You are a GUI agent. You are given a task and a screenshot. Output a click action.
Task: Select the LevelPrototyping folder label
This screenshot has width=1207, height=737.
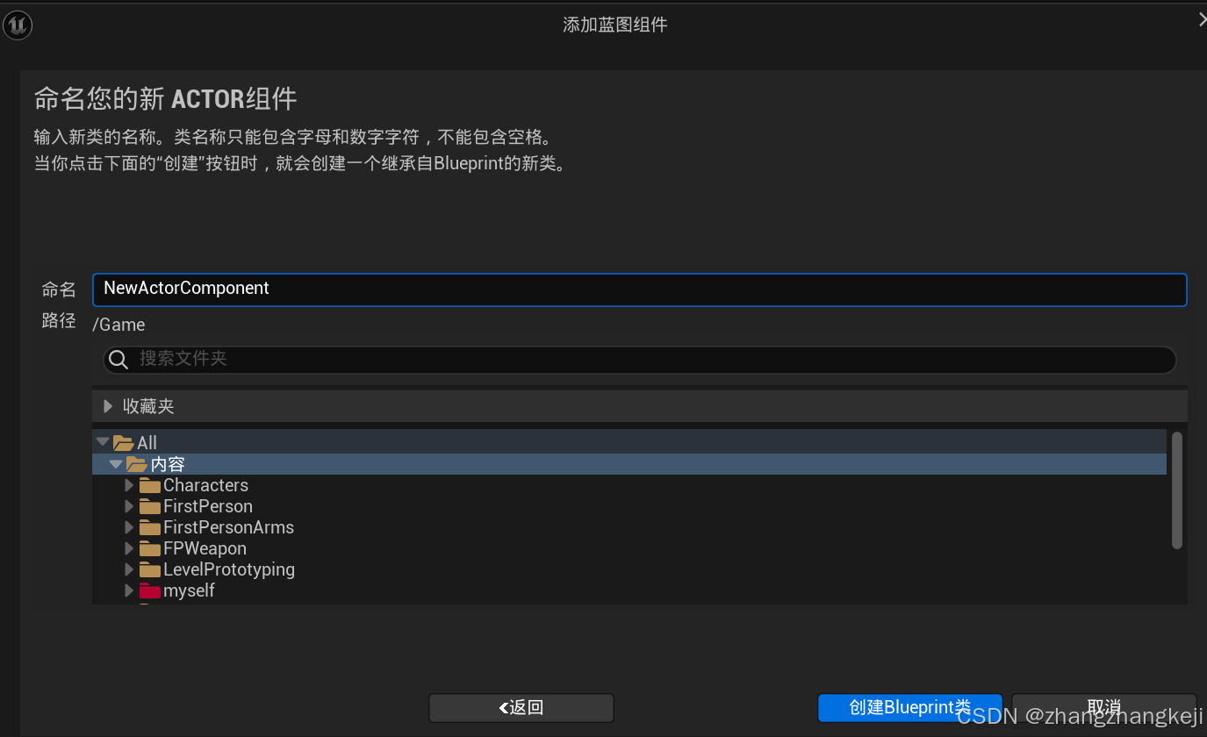229,569
